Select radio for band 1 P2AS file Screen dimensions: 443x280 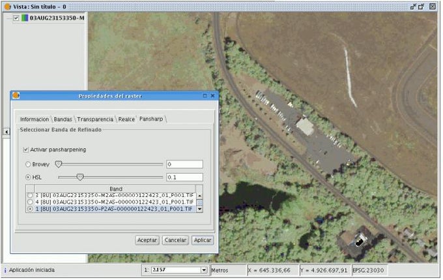click(x=30, y=209)
